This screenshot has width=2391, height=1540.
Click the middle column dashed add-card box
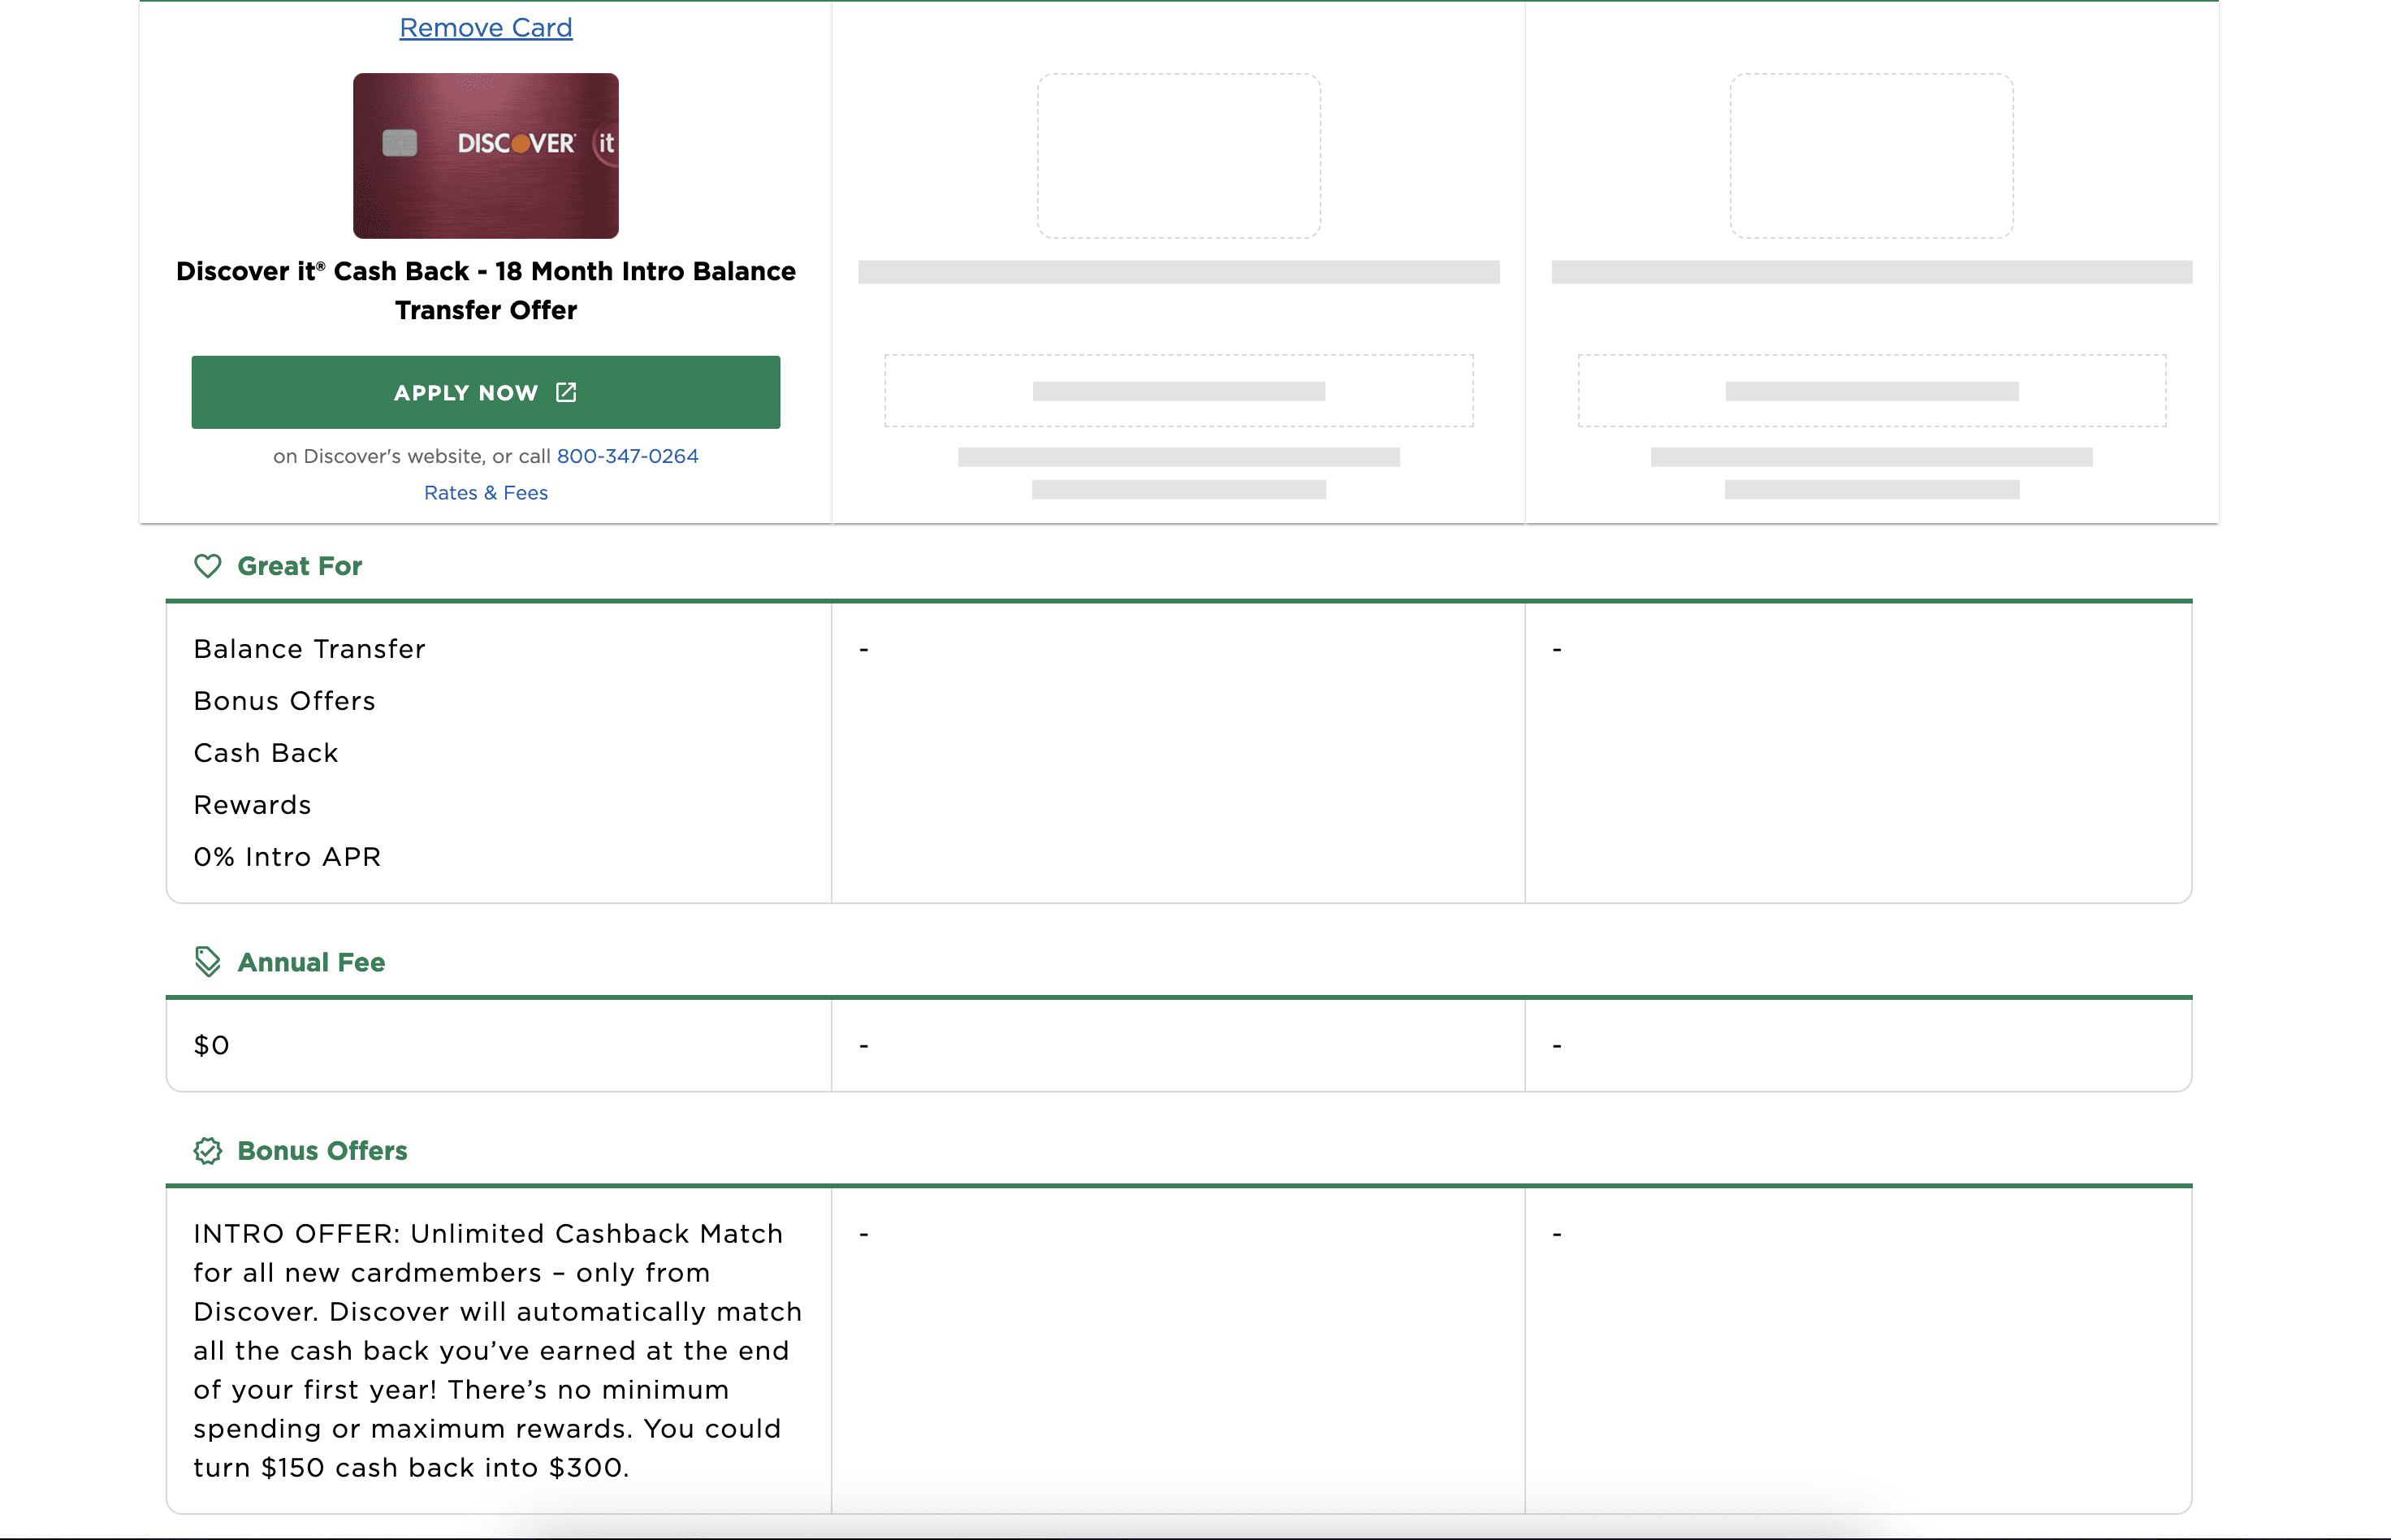1178,391
